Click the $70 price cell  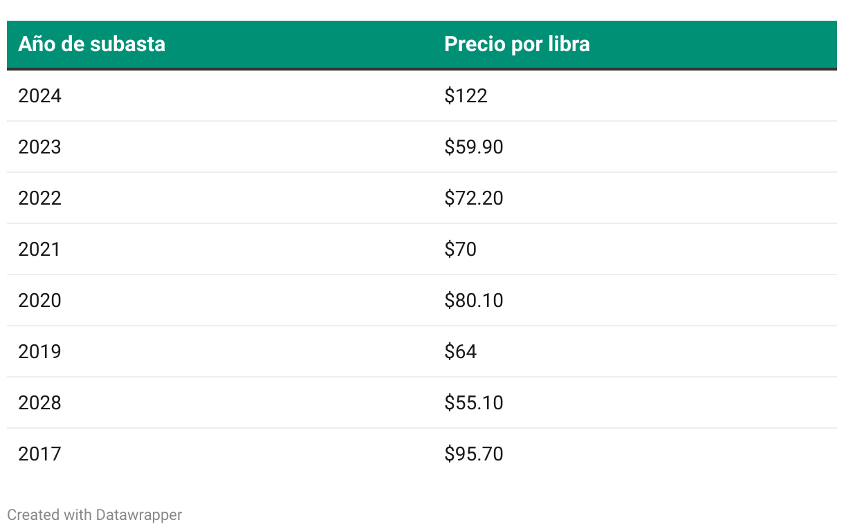(460, 249)
